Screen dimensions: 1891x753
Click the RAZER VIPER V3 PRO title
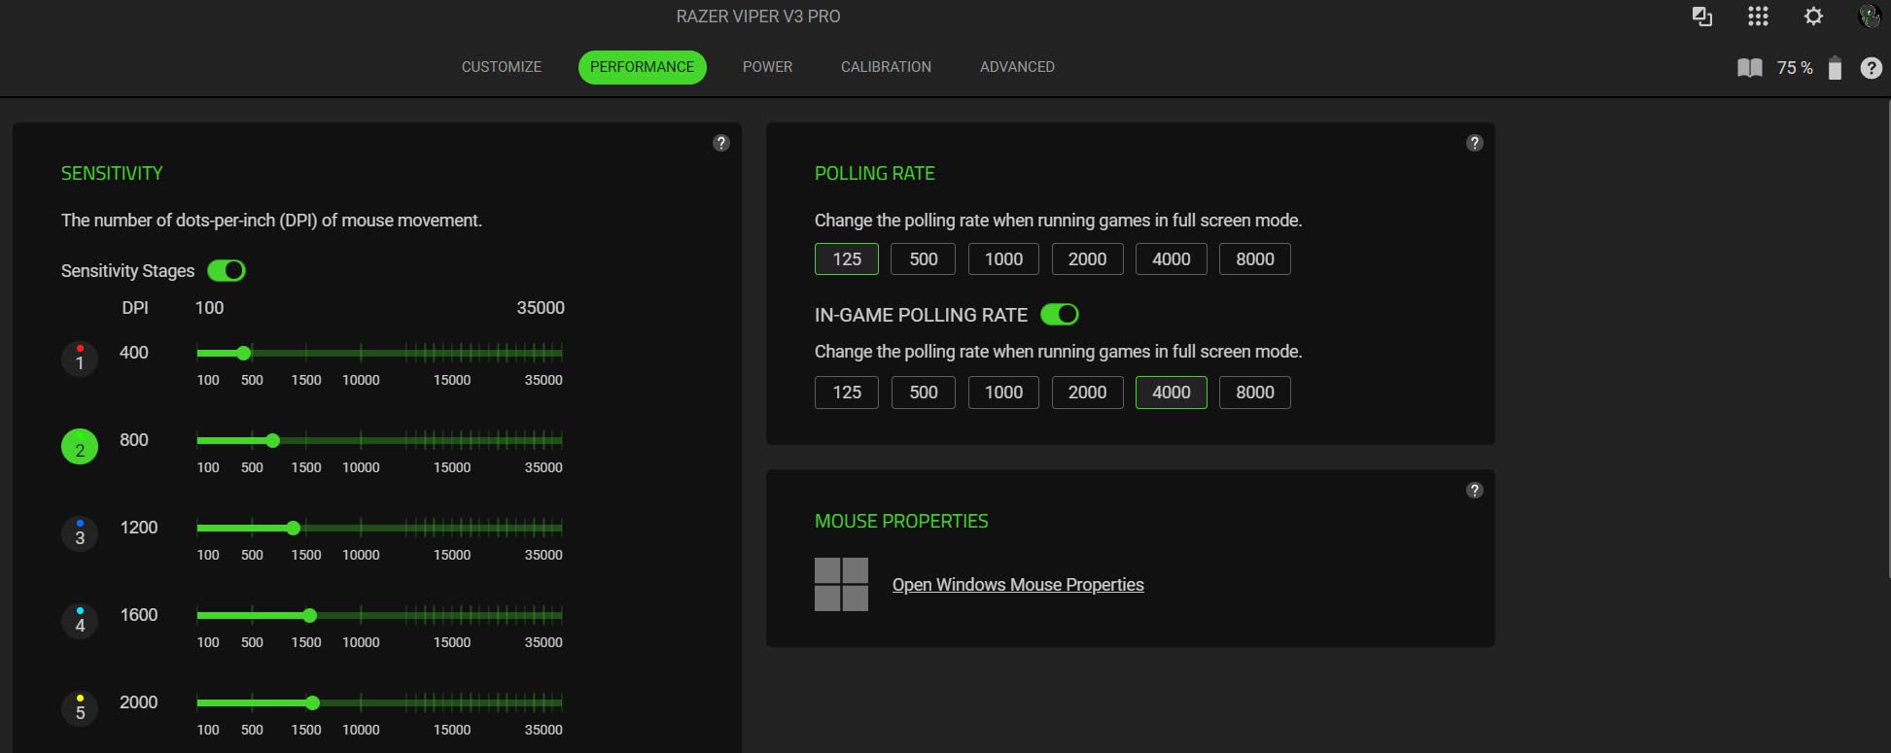point(758,17)
